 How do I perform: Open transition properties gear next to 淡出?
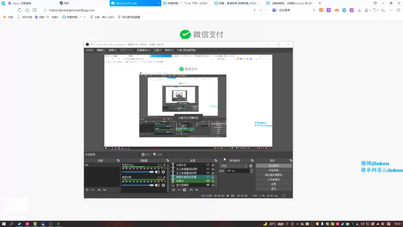point(251,166)
